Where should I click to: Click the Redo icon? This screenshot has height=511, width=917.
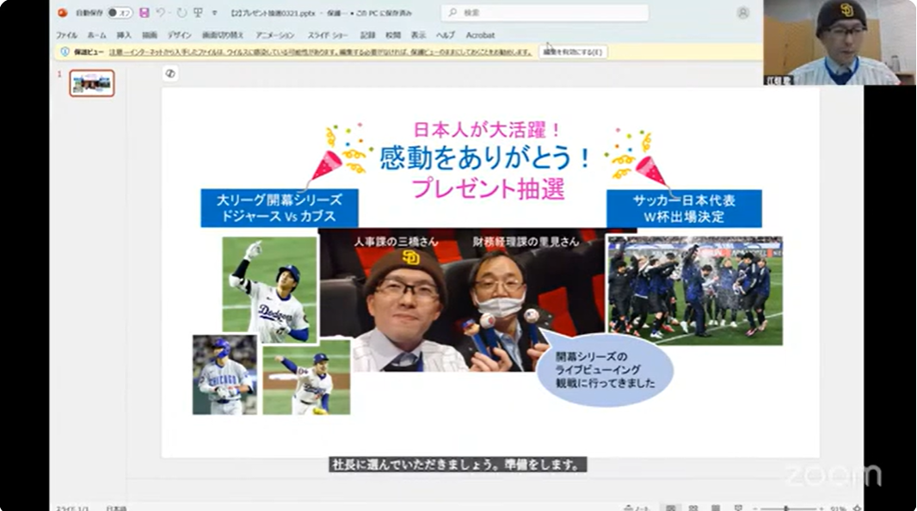coord(182,12)
